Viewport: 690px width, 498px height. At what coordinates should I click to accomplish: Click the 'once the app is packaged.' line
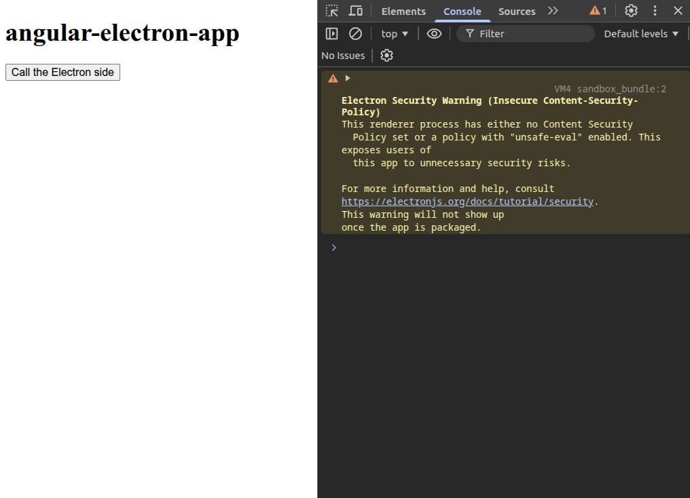411,227
